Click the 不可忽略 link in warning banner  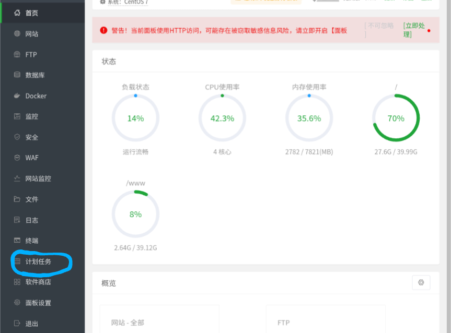pos(379,26)
